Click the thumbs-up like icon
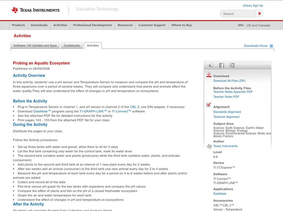 click(211, 65)
